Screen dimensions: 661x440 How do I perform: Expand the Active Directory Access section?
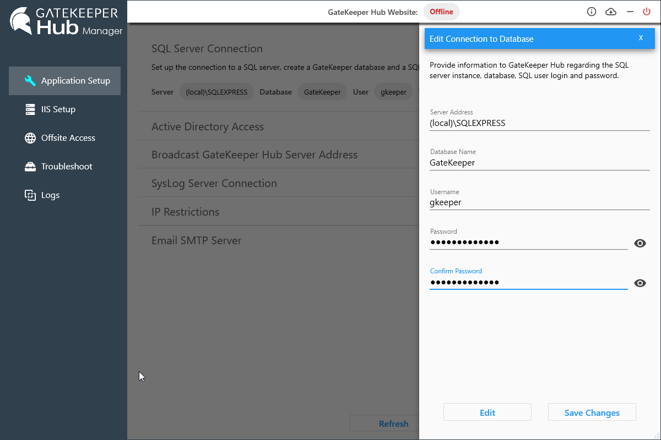pyautogui.click(x=248, y=127)
